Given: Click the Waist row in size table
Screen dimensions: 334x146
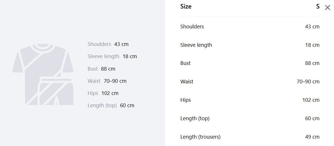Looking at the screenshot, I should click(x=250, y=82).
